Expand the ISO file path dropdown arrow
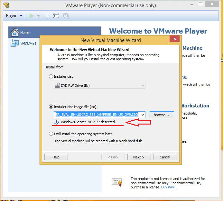This screenshot has height=201, width=223. [143, 115]
